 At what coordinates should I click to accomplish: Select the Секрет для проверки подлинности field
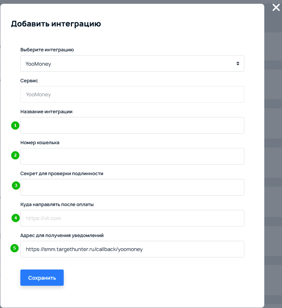pos(132,187)
